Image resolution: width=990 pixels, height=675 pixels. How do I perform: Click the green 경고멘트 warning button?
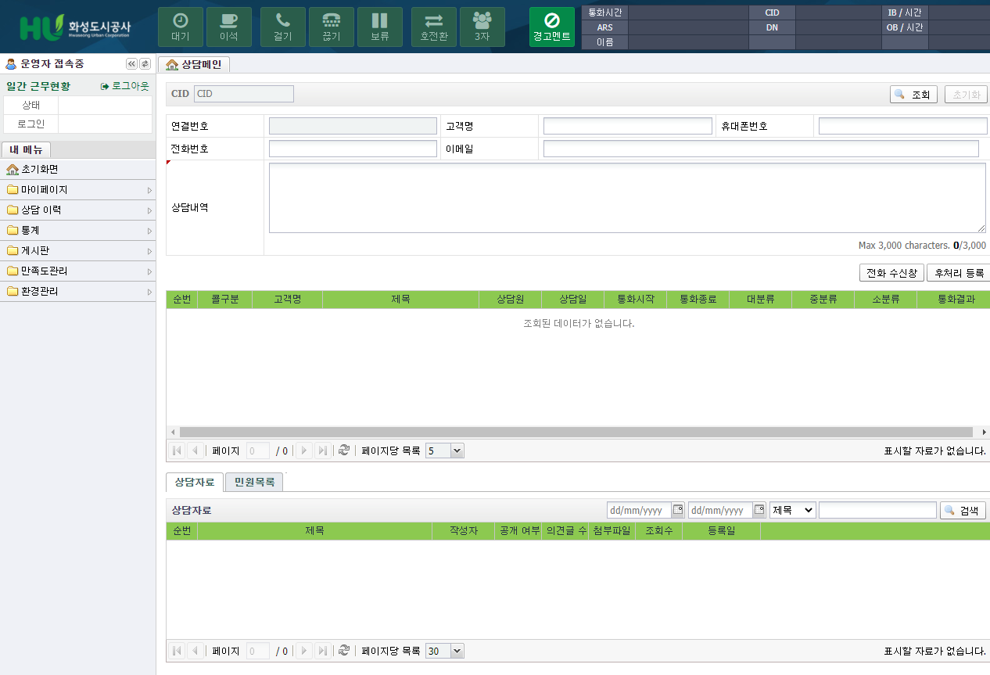click(551, 27)
